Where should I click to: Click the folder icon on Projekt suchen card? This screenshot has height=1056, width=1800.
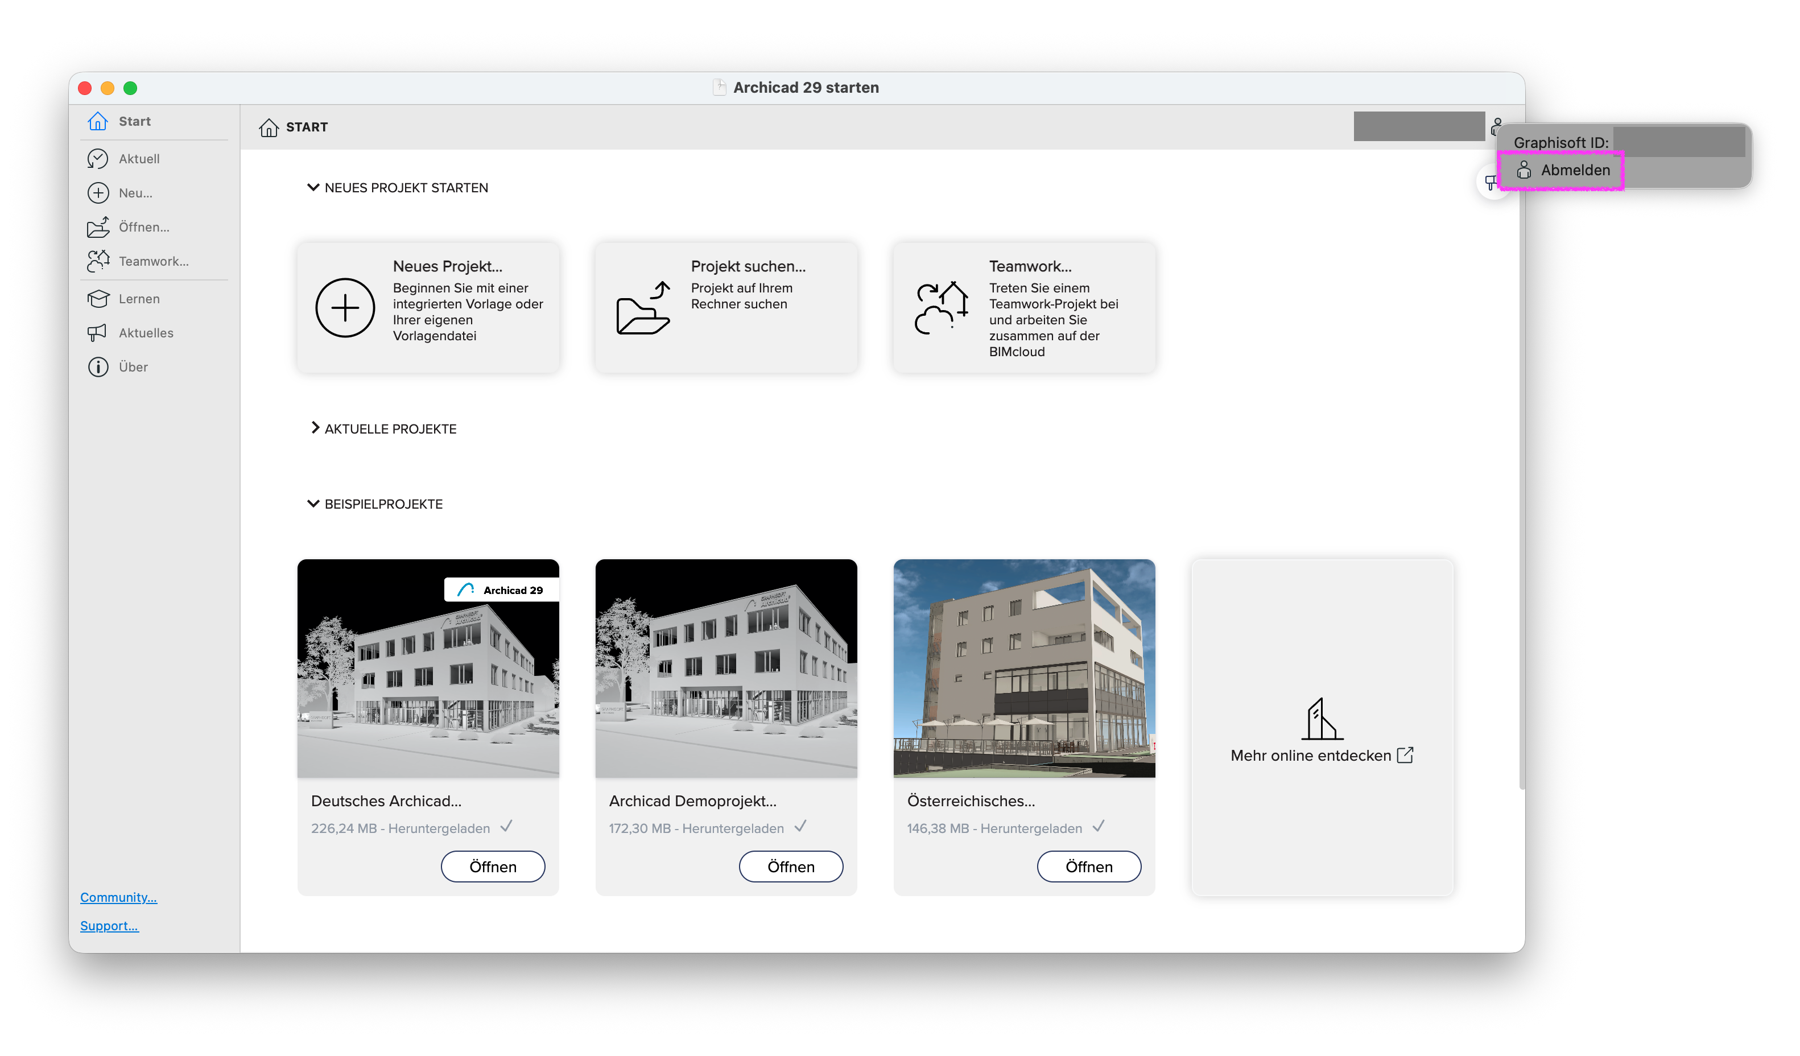click(643, 308)
